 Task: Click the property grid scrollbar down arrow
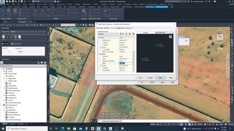tap(133, 72)
